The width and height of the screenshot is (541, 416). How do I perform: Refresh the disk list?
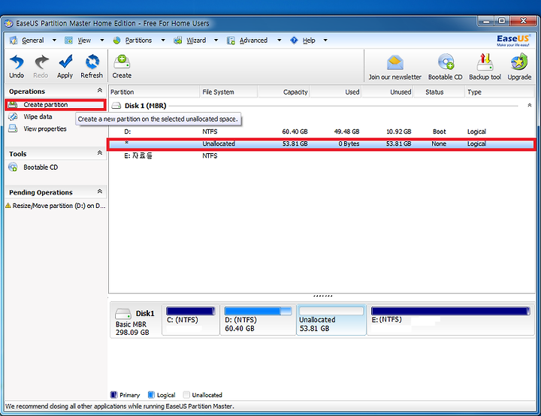(x=92, y=67)
